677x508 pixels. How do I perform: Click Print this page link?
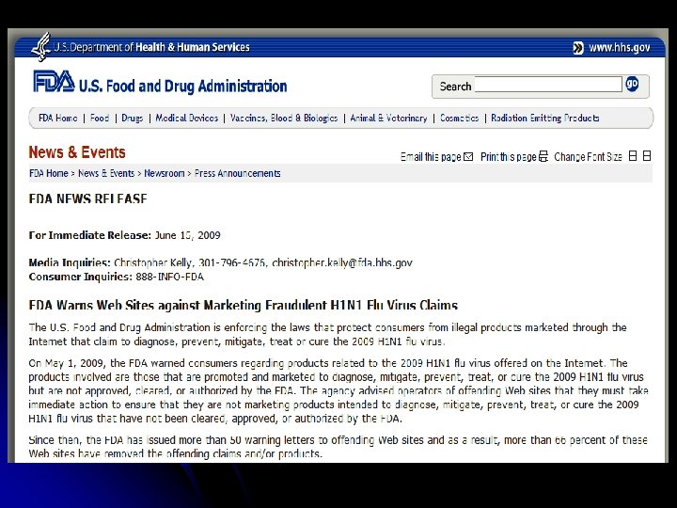pyautogui.click(x=508, y=157)
